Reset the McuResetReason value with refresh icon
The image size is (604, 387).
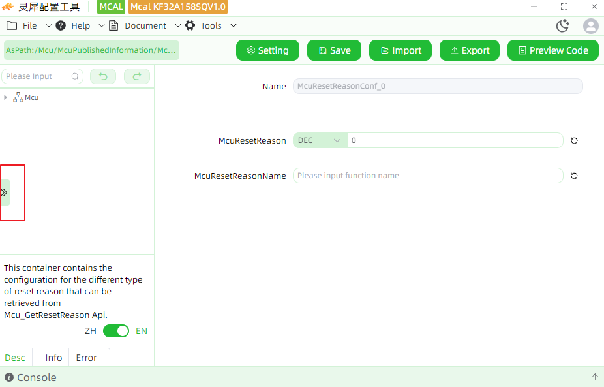pos(574,141)
